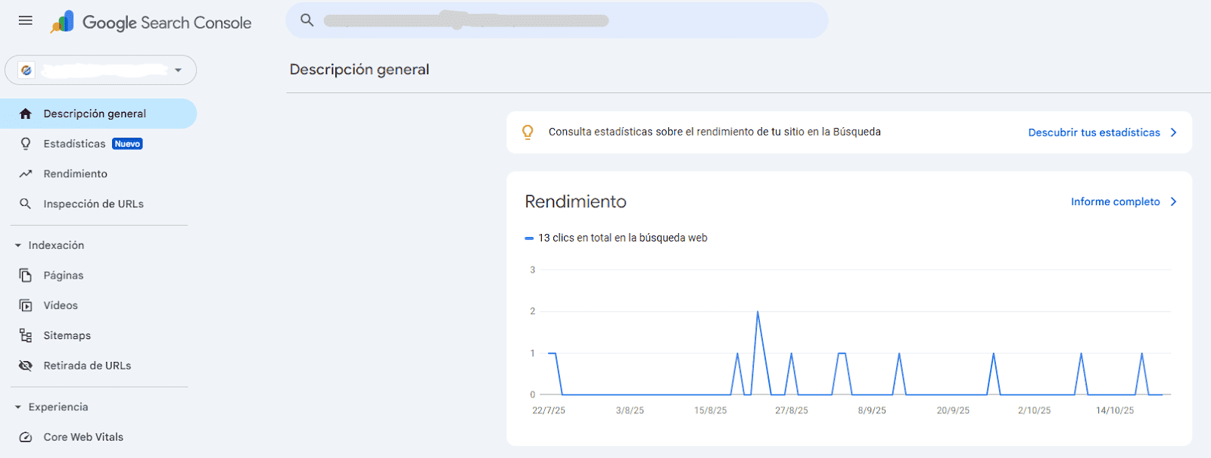Click the Rendimiento card heading
This screenshot has height=458, width=1211.
point(576,201)
